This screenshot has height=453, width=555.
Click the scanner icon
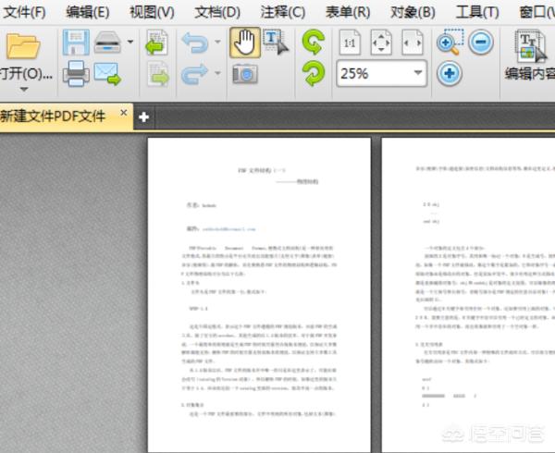[108, 43]
